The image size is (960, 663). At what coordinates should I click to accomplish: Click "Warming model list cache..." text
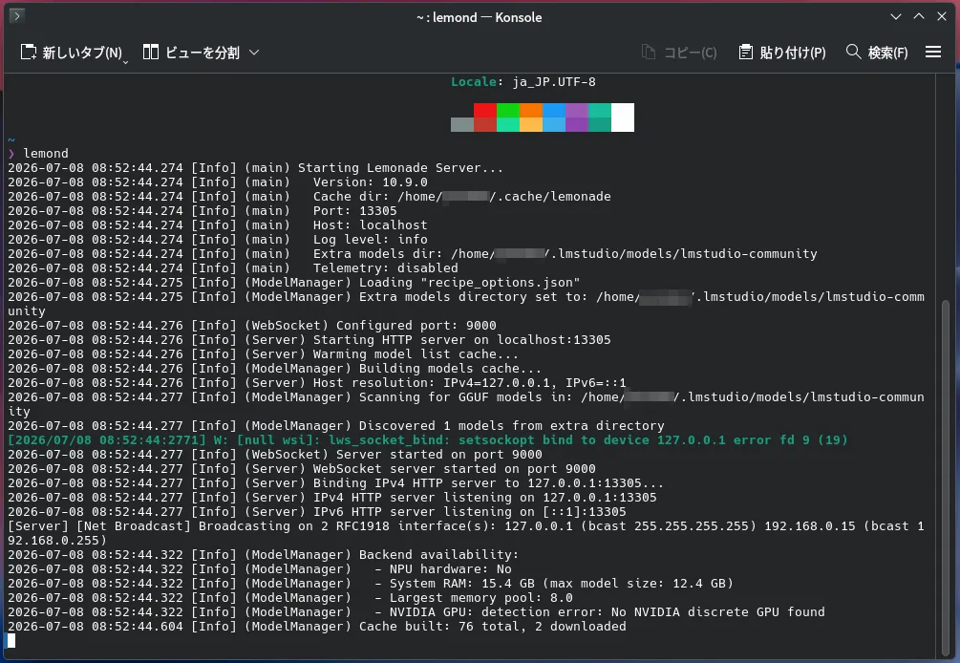[416, 354]
